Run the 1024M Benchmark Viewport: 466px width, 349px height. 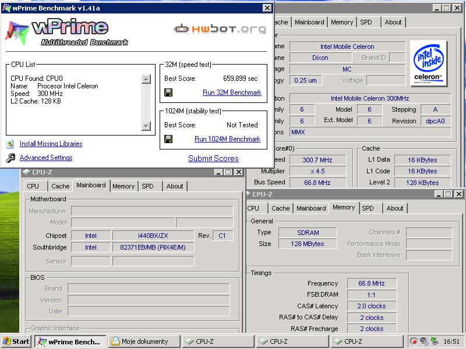pos(227,139)
